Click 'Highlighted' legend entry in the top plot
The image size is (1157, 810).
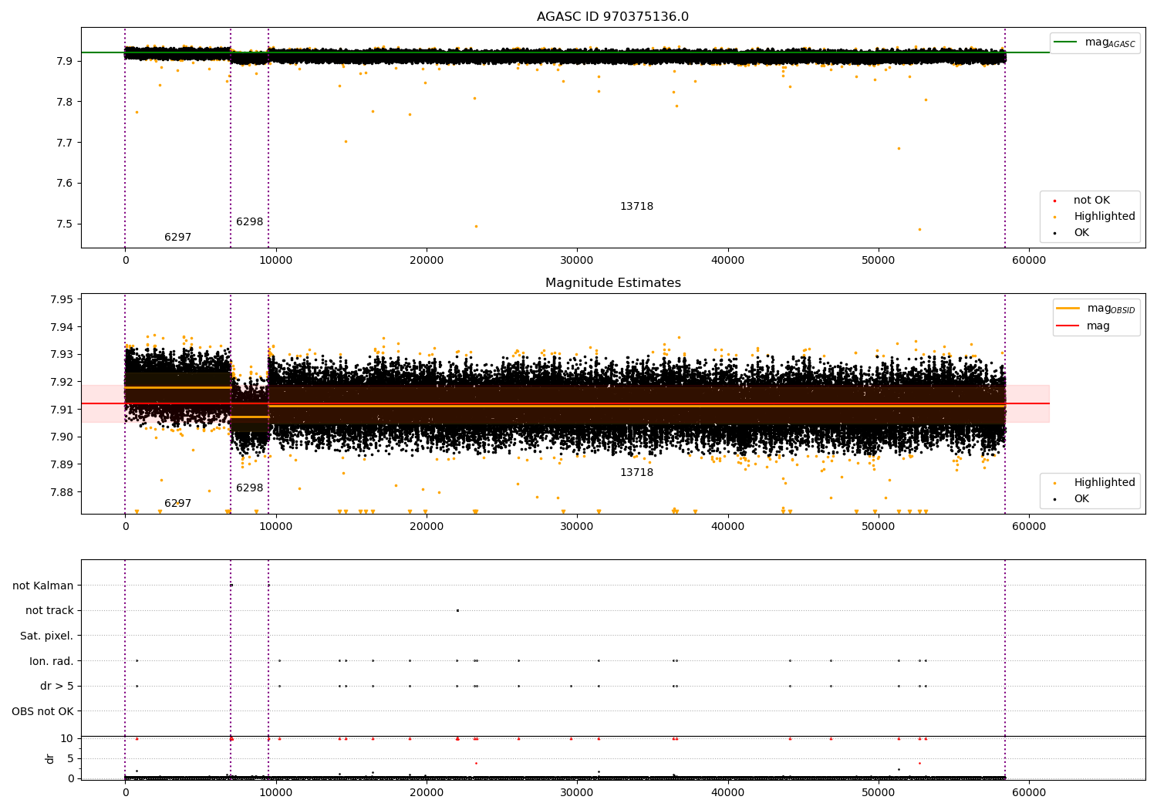click(1094, 217)
